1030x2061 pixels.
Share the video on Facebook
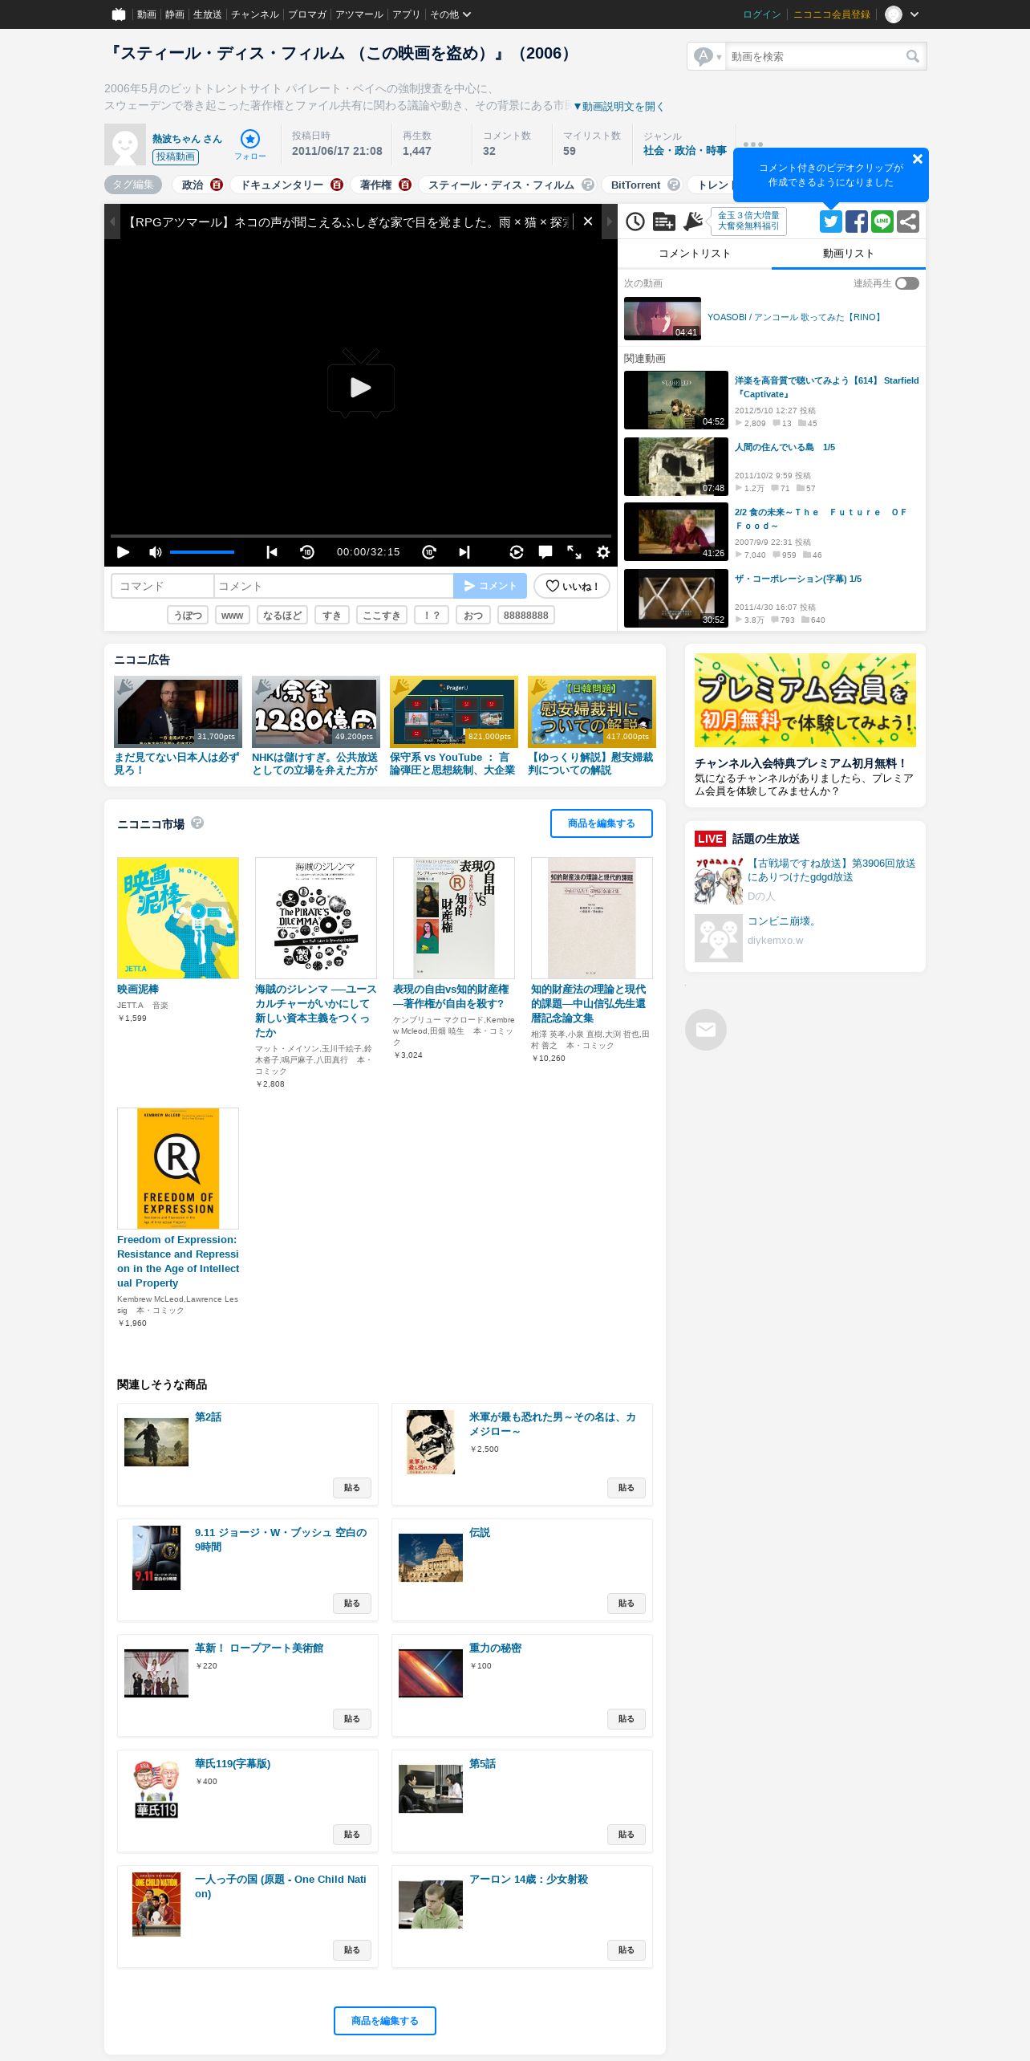[x=857, y=222]
